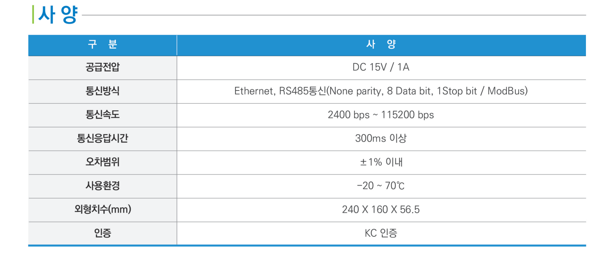Select the DC 15V / 1A value

[x=381, y=67]
